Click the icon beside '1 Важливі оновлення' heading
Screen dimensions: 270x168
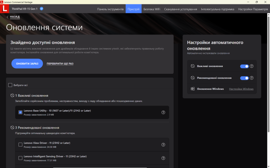(x=12, y=96)
